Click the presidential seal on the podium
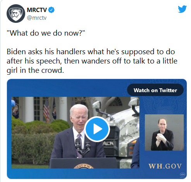 click(84, 166)
